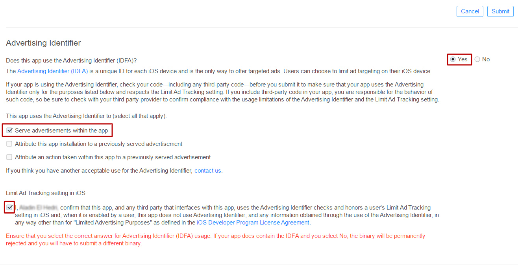The image size is (518, 265).
Task: Click the Cancel button
Action: [x=470, y=11]
